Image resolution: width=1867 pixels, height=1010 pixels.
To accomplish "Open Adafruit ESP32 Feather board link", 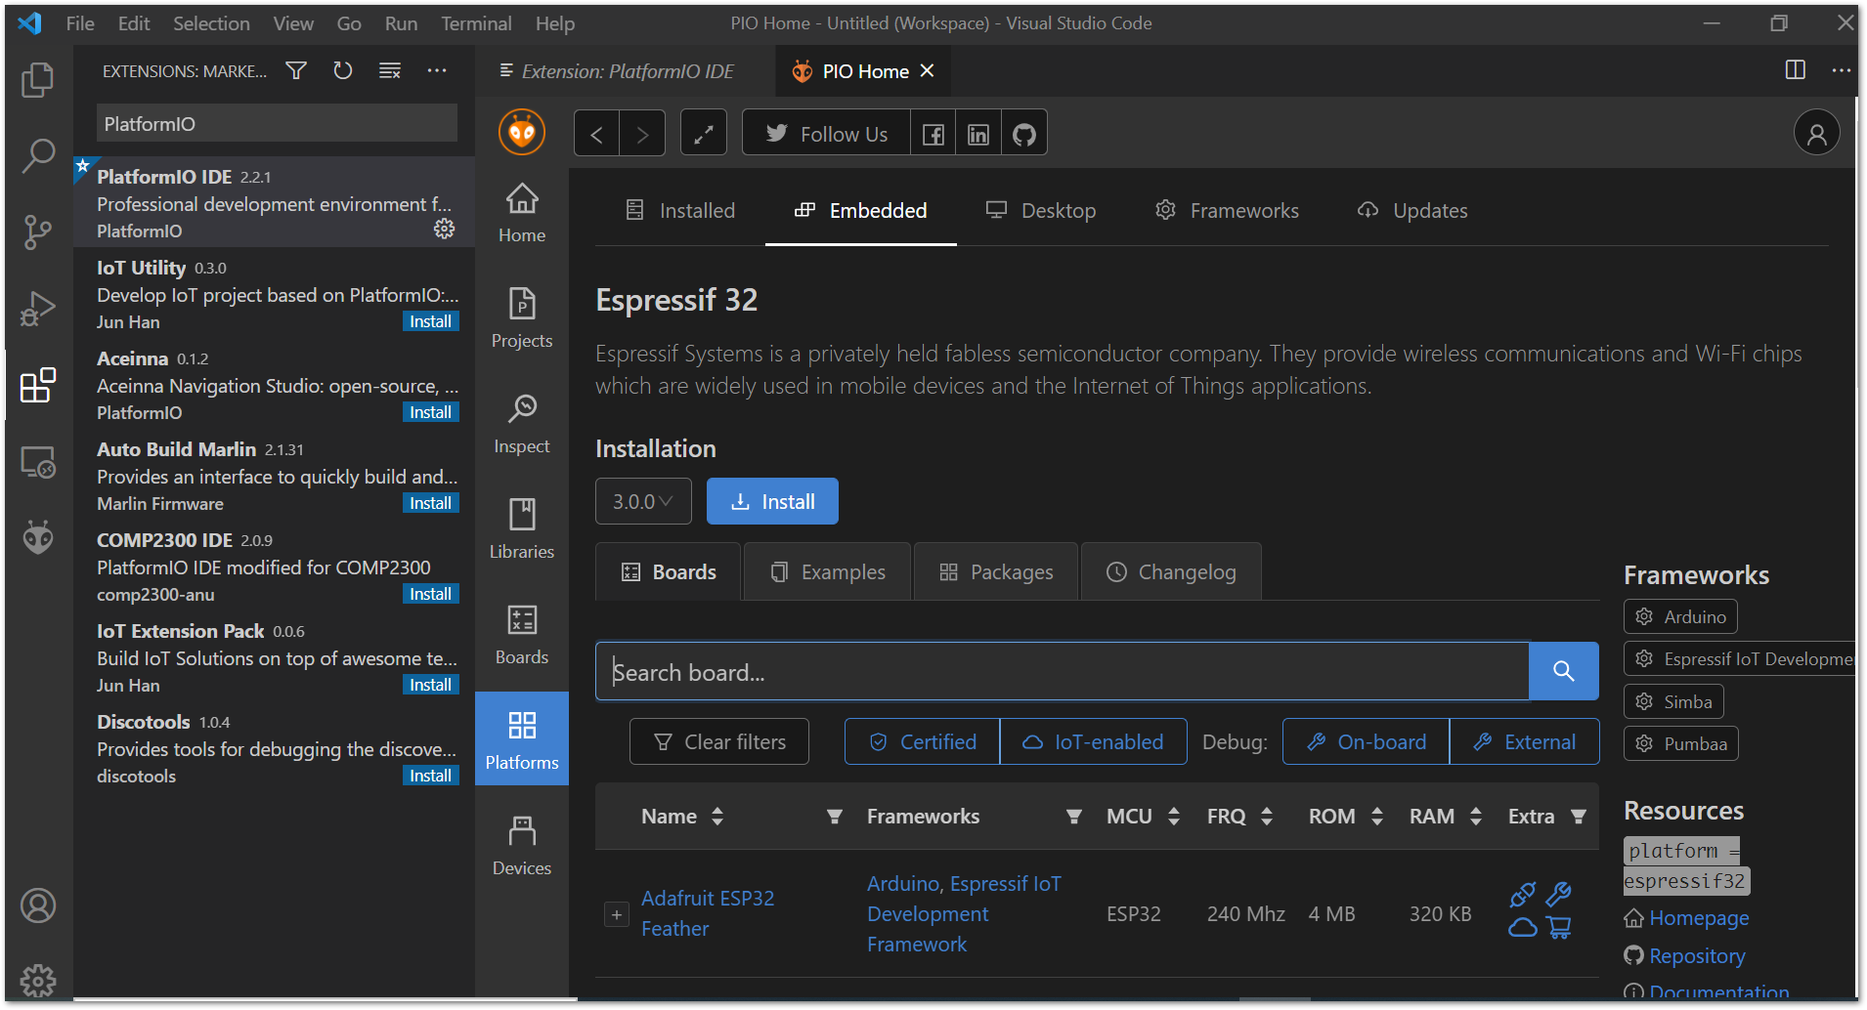I will (708, 913).
